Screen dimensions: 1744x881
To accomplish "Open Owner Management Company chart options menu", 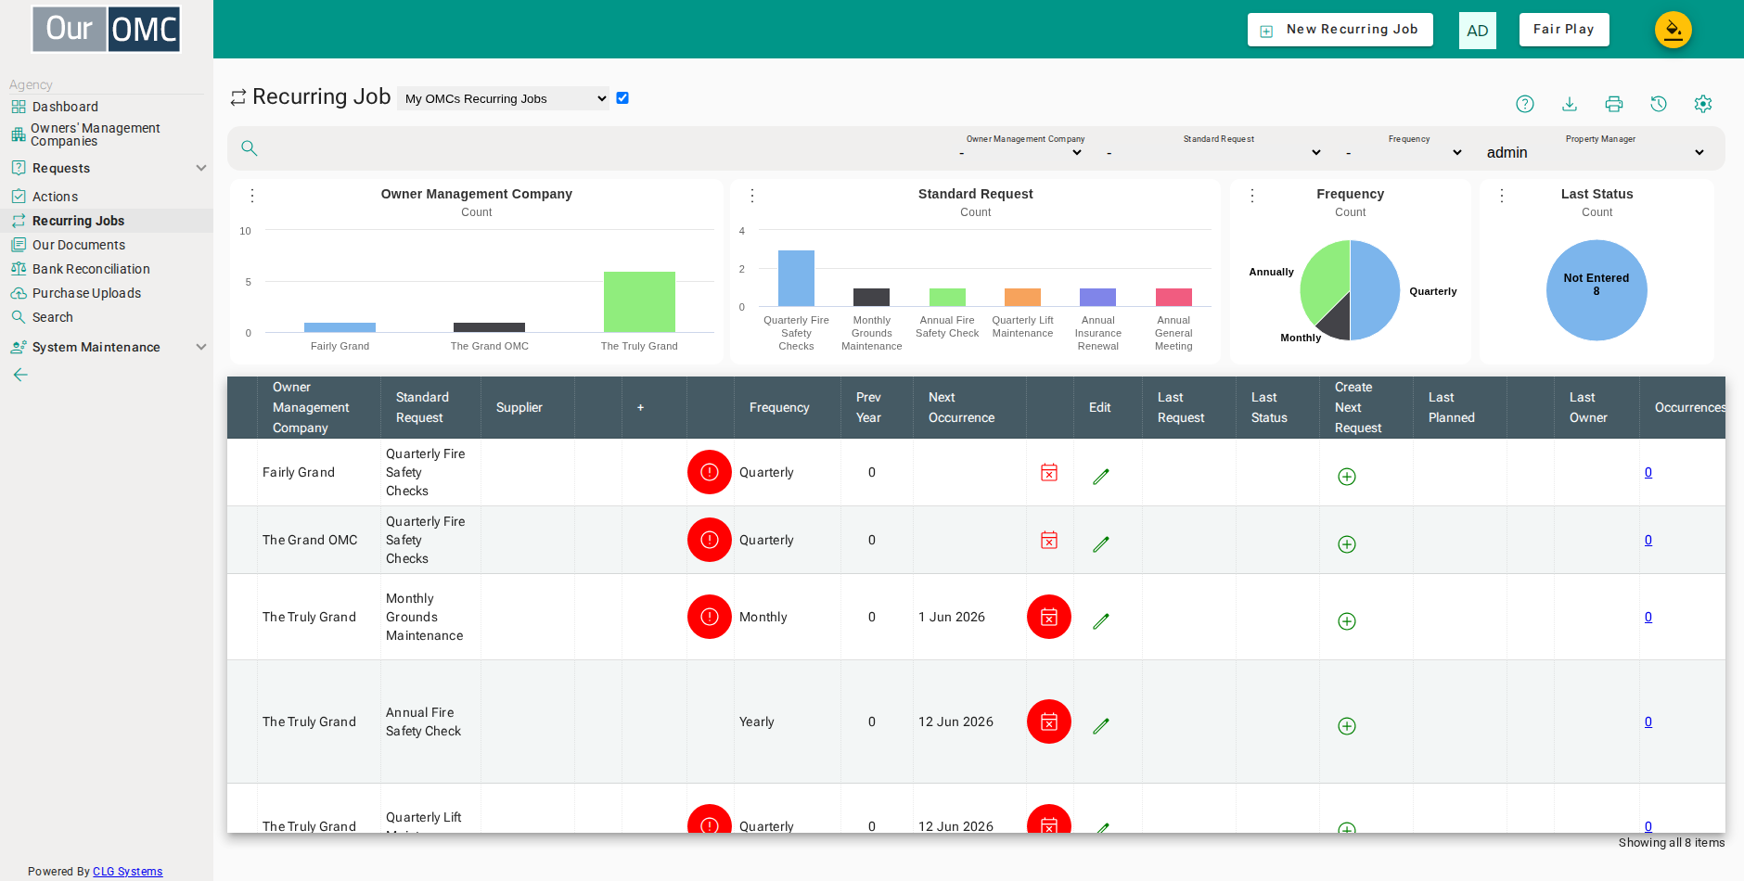I will pos(252,196).
